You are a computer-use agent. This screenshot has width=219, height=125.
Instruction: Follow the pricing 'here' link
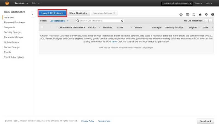pyautogui.click(x=114, y=42)
